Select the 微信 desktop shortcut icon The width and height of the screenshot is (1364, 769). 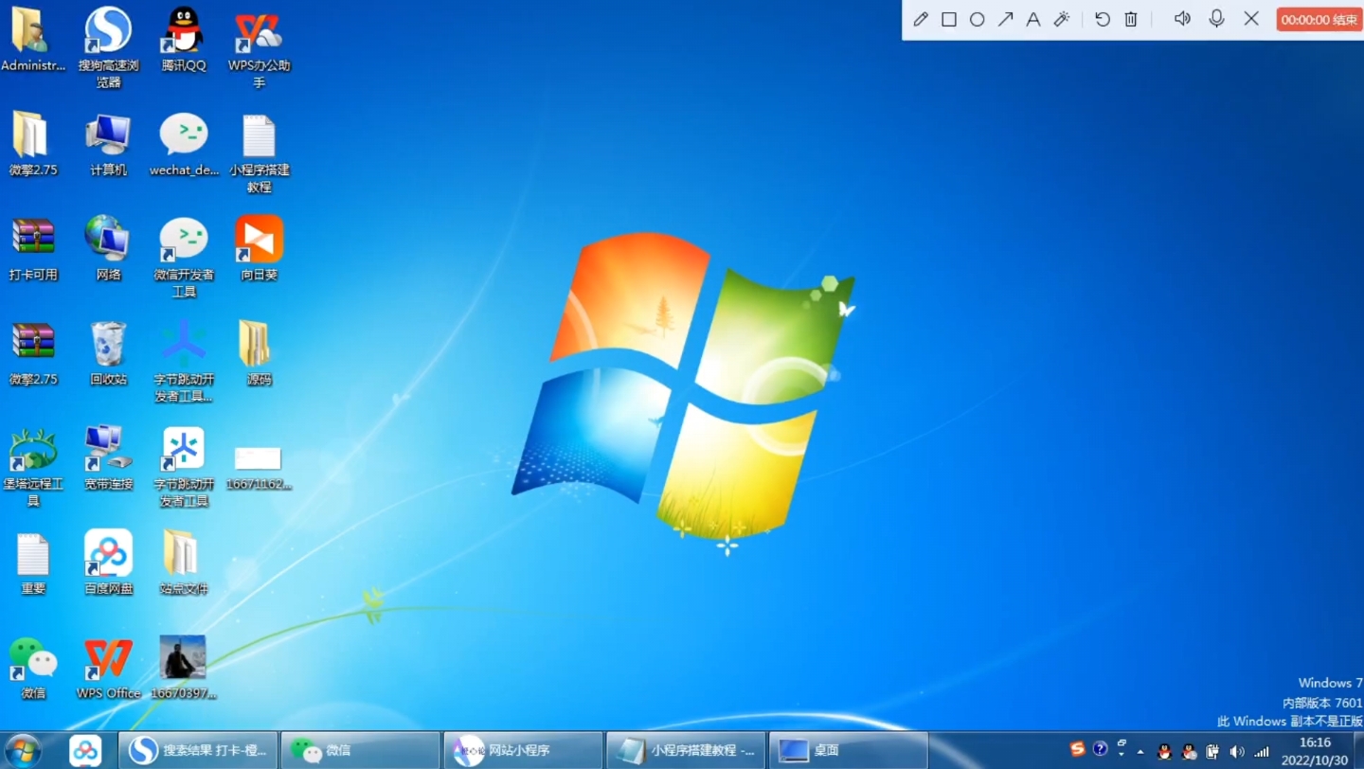coord(33,669)
